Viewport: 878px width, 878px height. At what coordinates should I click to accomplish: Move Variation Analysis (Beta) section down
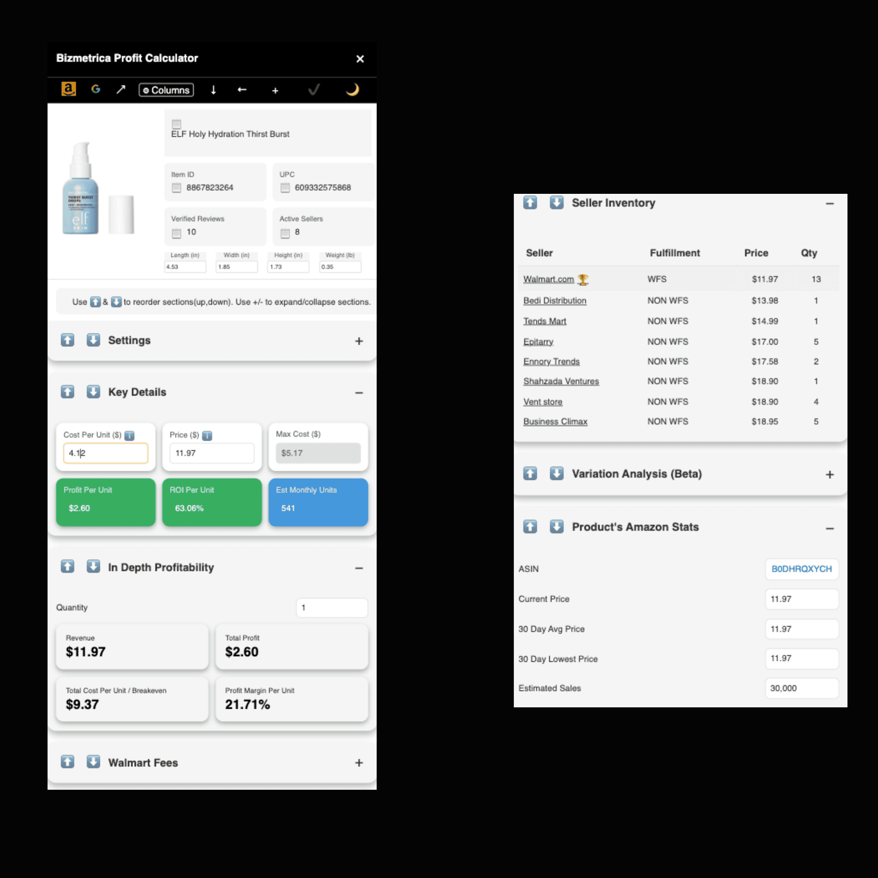[556, 473]
